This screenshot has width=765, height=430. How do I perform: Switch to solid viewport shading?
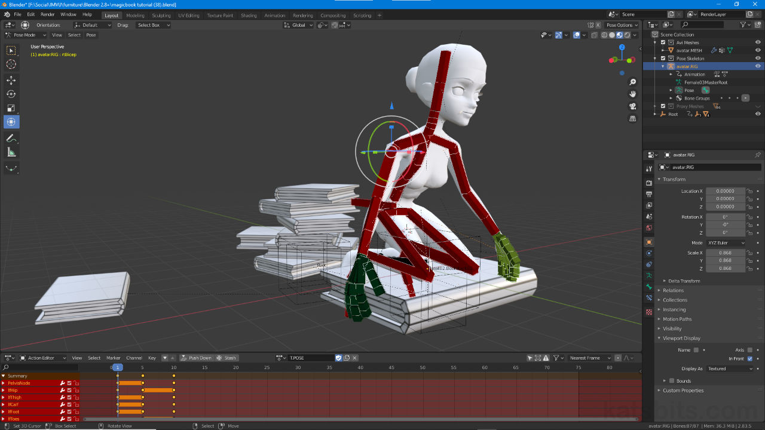click(x=611, y=35)
